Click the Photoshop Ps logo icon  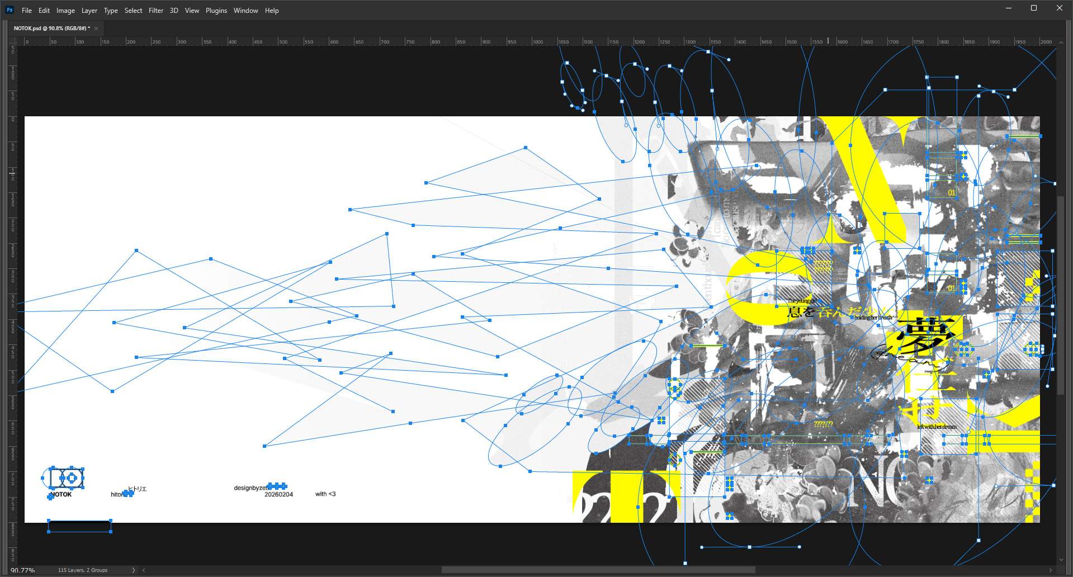click(x=10, y=10)
